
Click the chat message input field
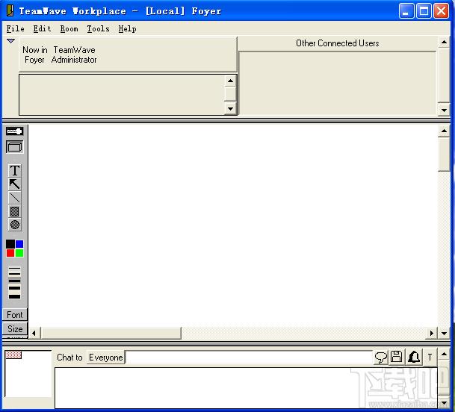(x=250, y=358)
